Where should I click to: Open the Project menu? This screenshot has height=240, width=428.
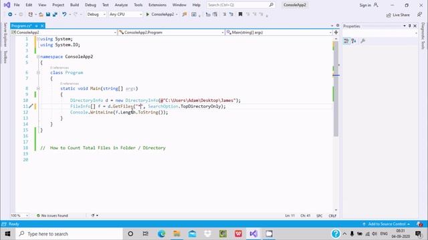coord(58,5)
